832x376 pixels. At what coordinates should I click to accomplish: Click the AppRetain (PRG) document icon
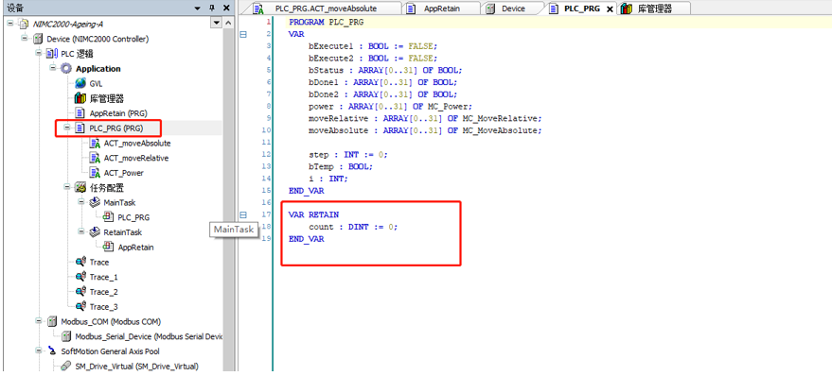coord(80,112)
